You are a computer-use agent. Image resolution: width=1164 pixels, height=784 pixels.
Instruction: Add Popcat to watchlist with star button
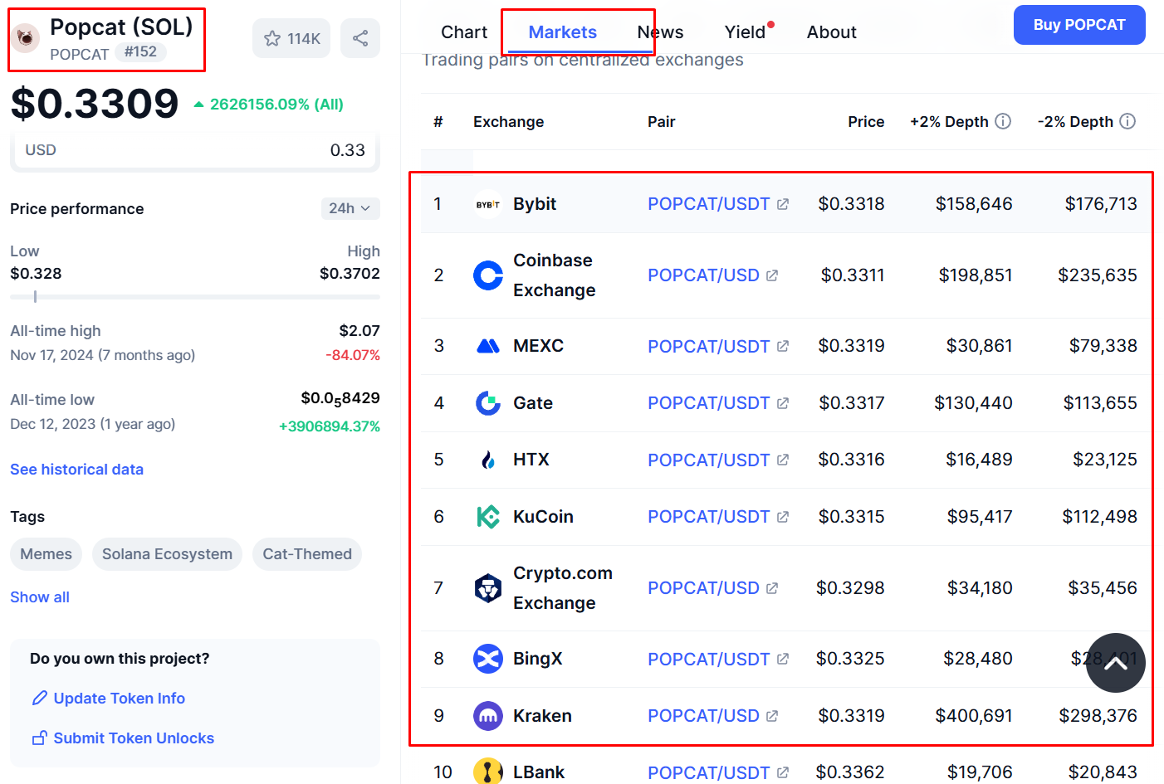tap(291, 38)
